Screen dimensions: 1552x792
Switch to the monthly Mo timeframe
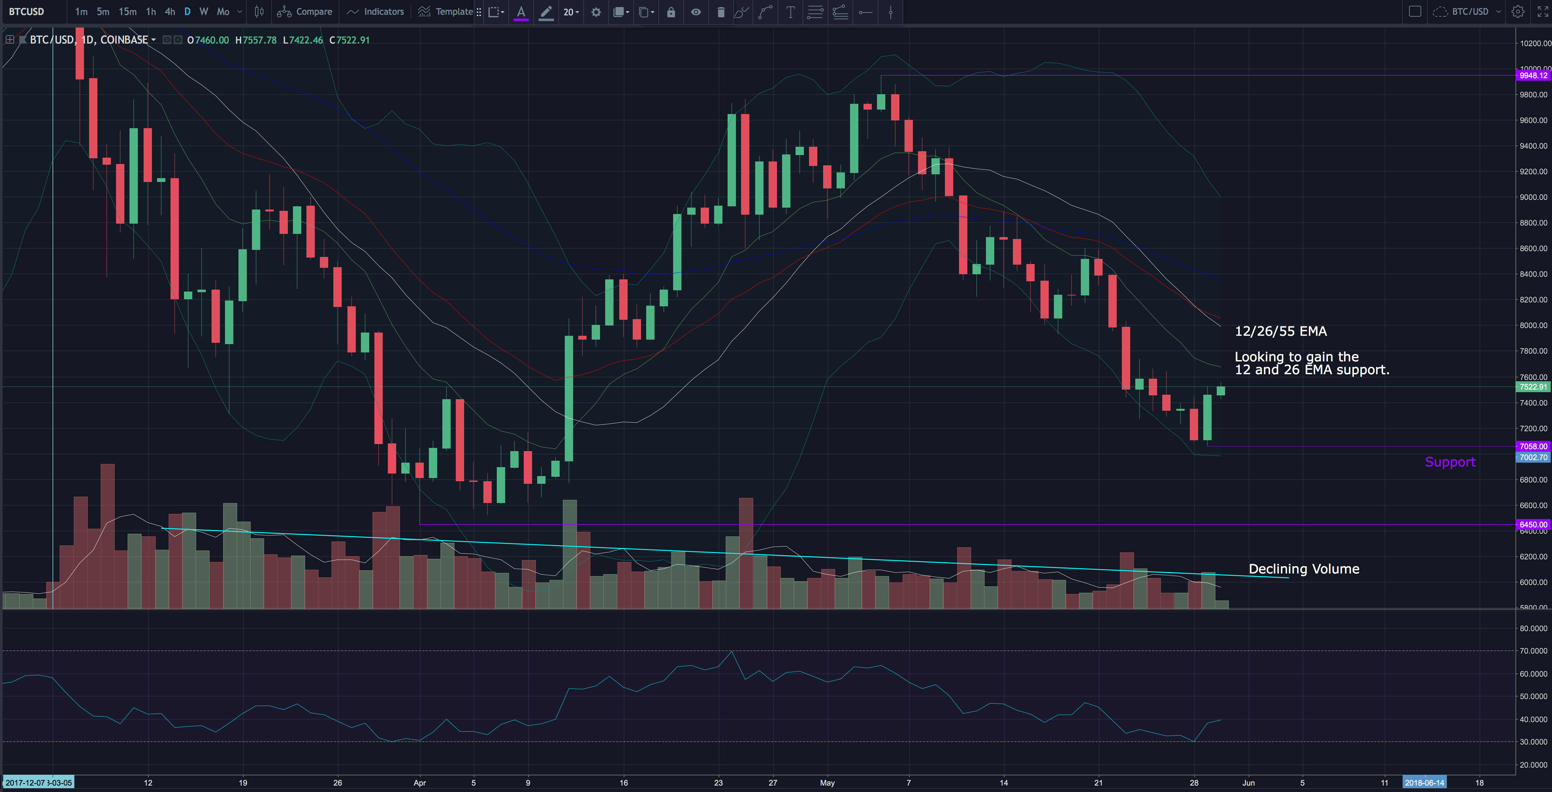tap(223, 12)
